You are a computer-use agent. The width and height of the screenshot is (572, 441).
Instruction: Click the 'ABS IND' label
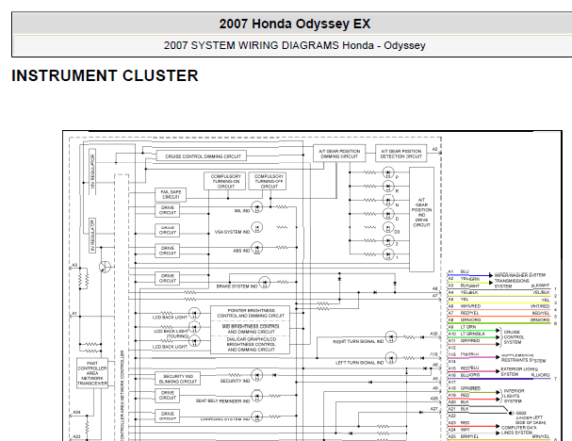(241, 251)
